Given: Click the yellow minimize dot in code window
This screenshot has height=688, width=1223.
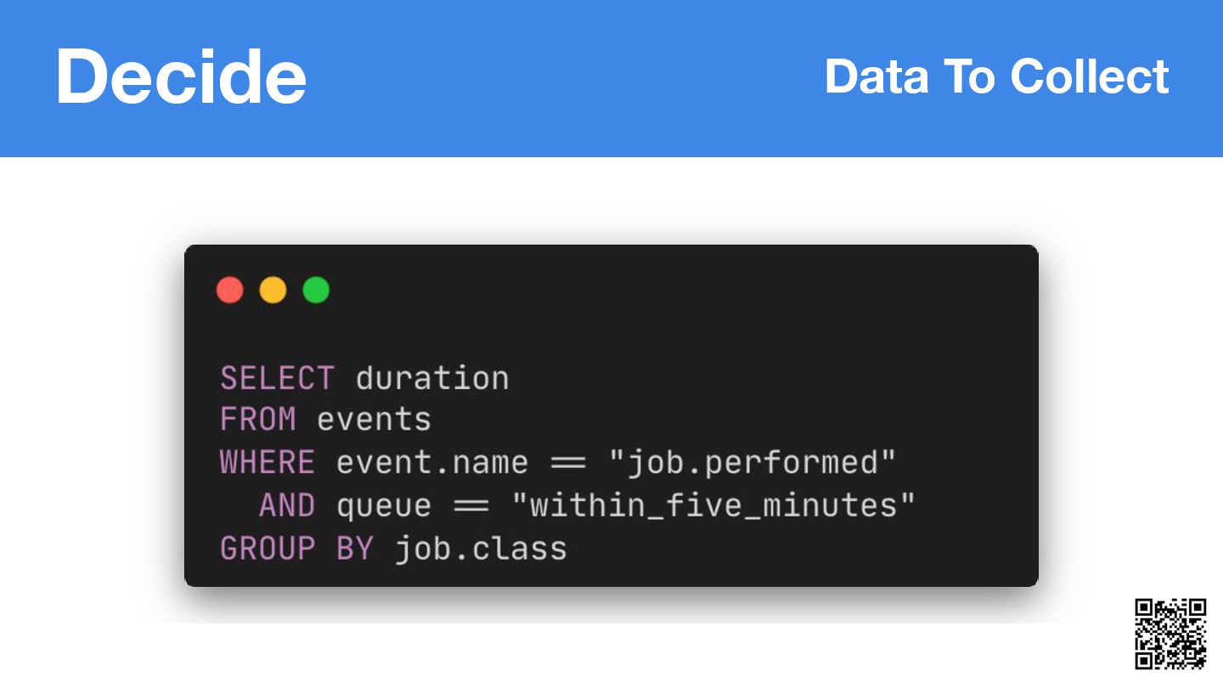Looking at the screenshot, I should click(x=273, y=290).
